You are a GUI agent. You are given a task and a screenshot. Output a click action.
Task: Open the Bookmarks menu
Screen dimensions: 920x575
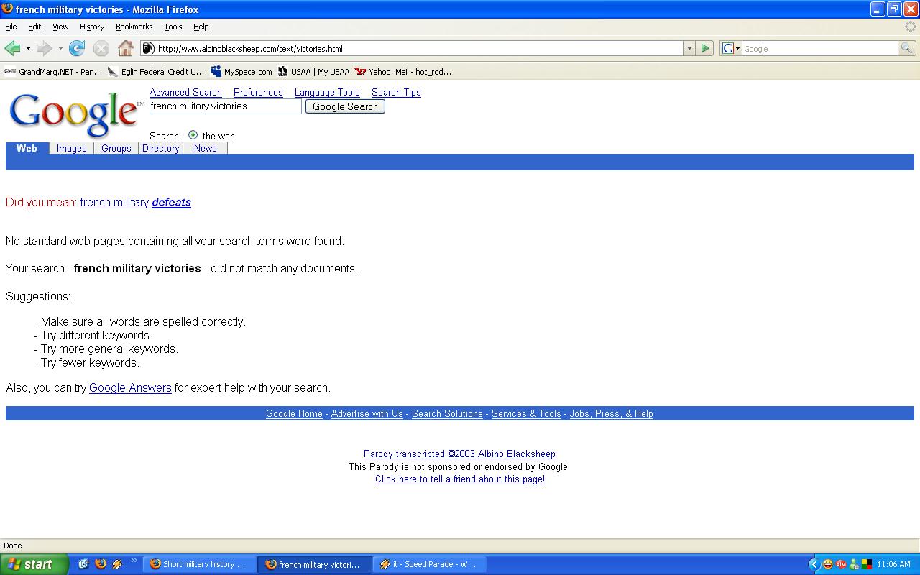pyautogui.click(x=134, y=27)
